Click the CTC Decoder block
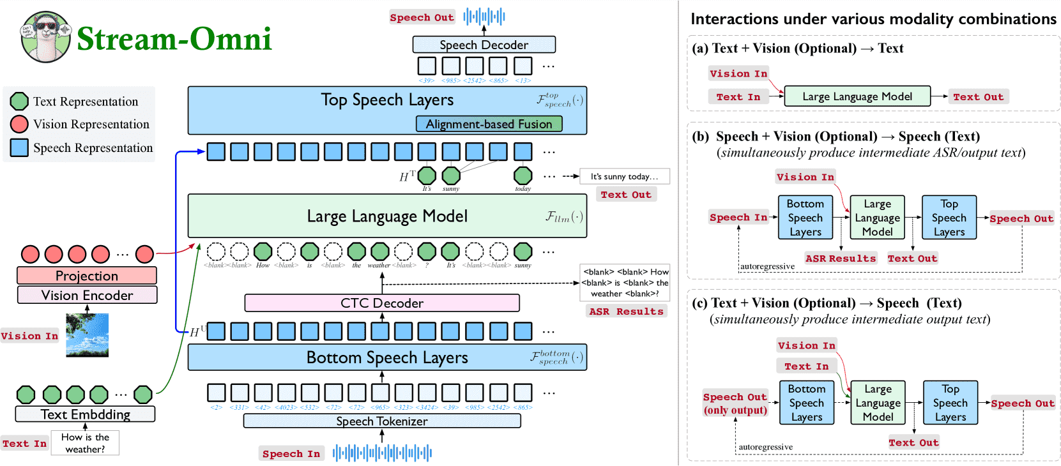 [382, 303]
